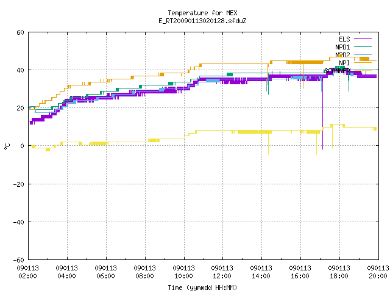This screenshot has width=390, height=293.
Task: Click the y-axis value 60
Action: [x=20, y=32]
